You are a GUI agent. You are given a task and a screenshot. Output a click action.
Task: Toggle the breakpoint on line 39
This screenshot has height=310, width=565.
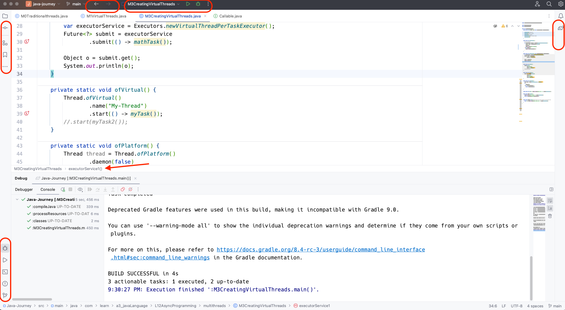click(26, 114)
